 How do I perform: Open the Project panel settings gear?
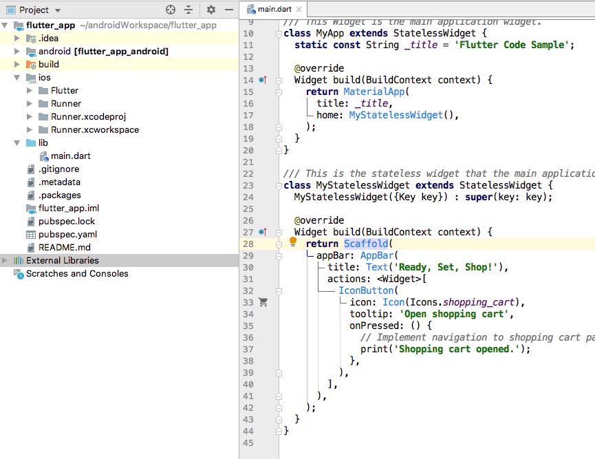(210, 10)
